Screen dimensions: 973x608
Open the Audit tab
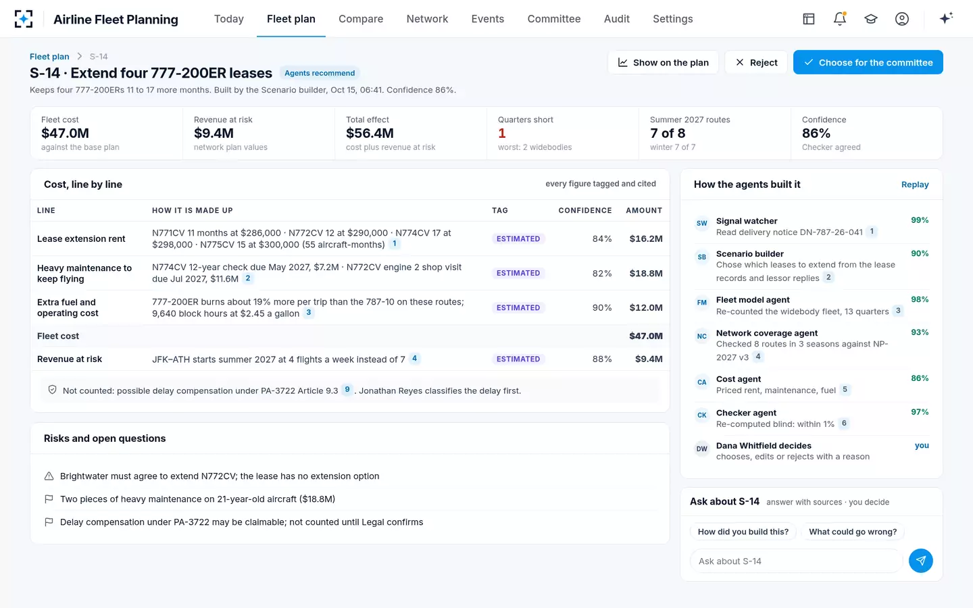617,19
